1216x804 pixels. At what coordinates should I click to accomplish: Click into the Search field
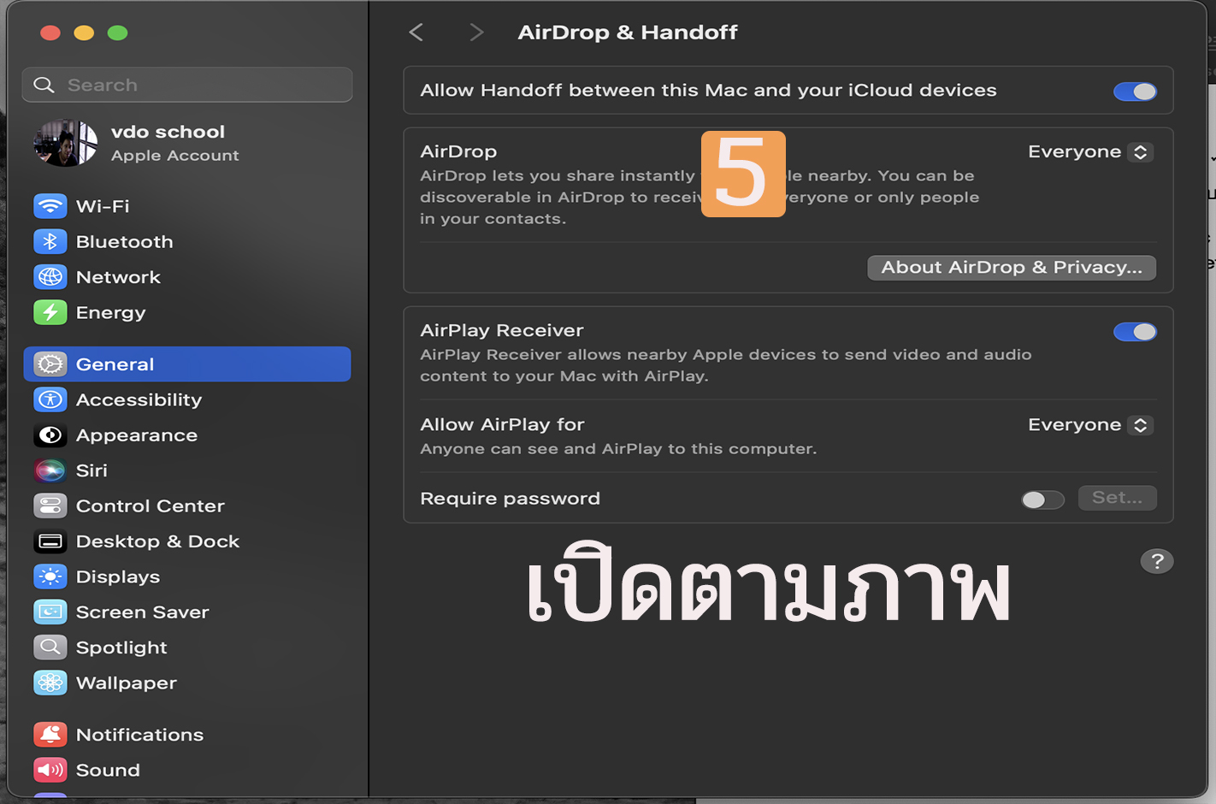click(187, 85)
